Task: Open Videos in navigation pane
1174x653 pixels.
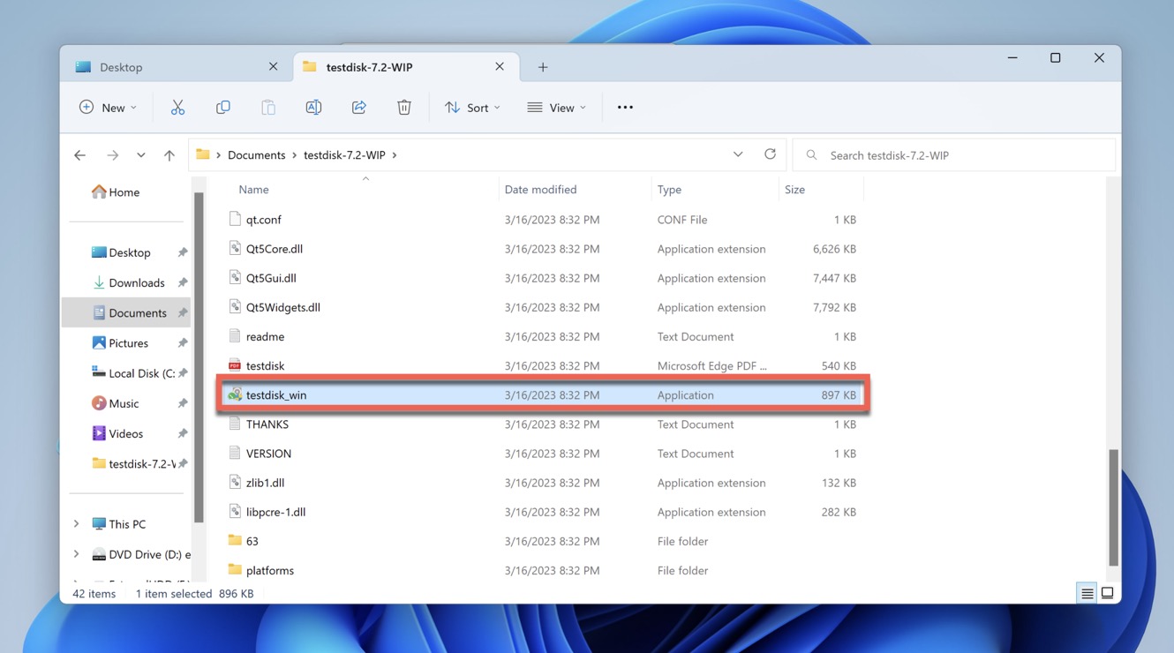Action: [125, 433]
